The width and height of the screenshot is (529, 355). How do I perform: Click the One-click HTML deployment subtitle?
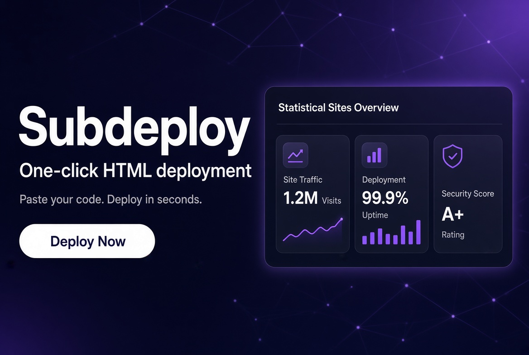pos(135,170)
